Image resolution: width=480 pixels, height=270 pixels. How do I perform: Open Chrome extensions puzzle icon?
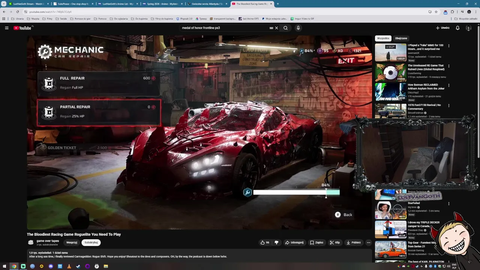(452, 12)
